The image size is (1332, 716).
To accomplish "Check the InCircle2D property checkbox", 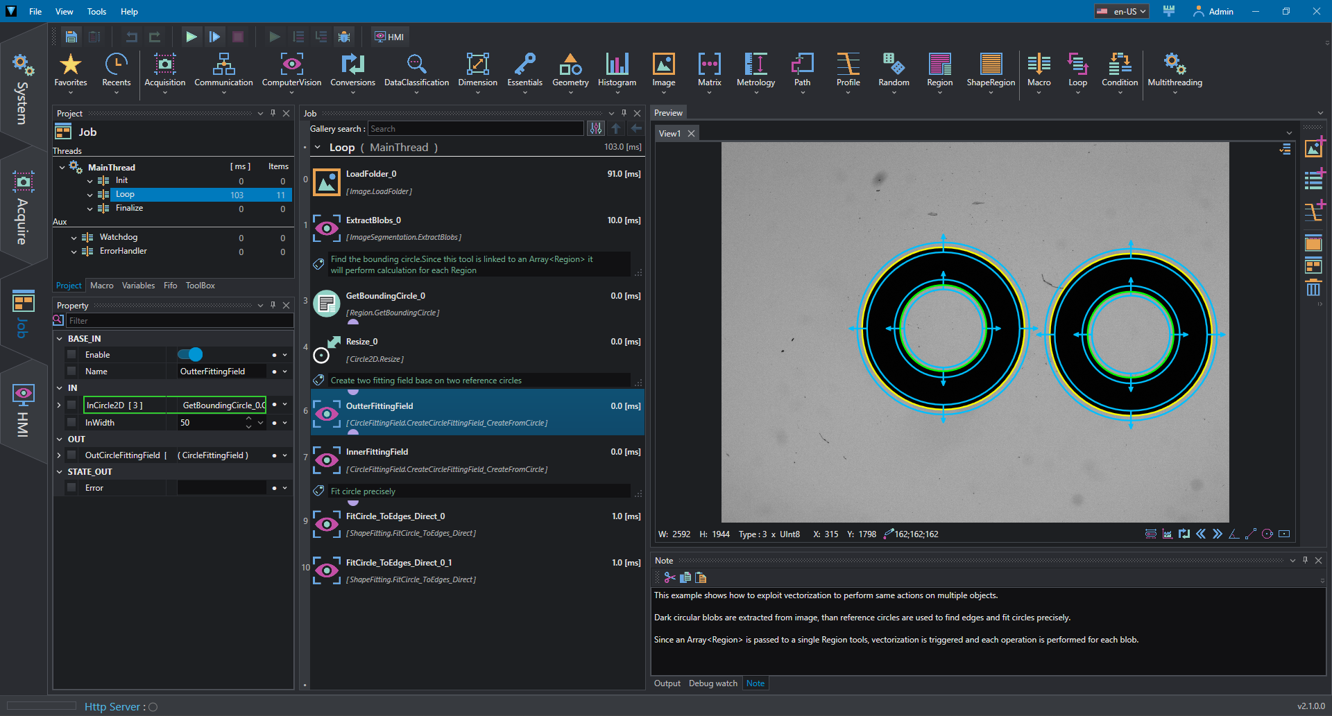I will (71, 405).
